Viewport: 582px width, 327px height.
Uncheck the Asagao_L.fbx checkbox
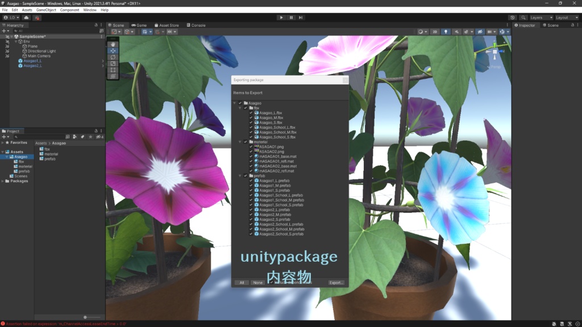(x=251, y=113)
